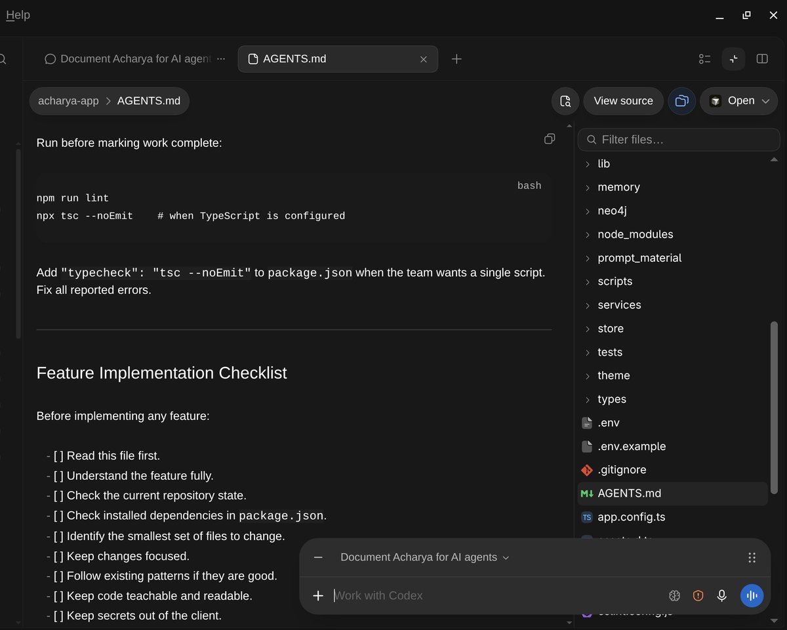Open the ellipsis options on the Document Acharya tab
Viewport: 787px width, 630px height.
221,59
